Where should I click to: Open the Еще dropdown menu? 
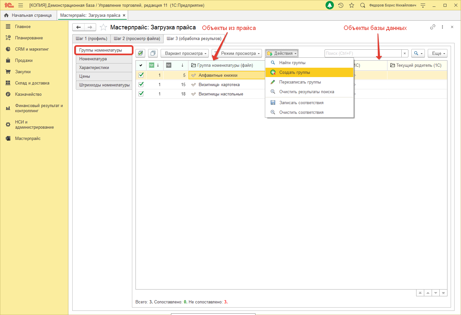point(438,54)
